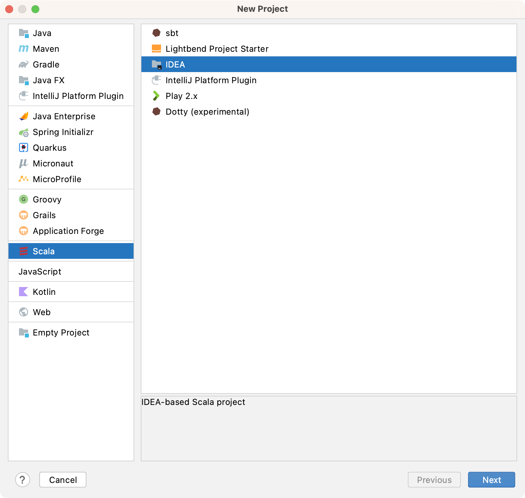Image resolution: width=525 pixels, height=498 pixels.
Task: Click the Next button
Action: [492, 480]
